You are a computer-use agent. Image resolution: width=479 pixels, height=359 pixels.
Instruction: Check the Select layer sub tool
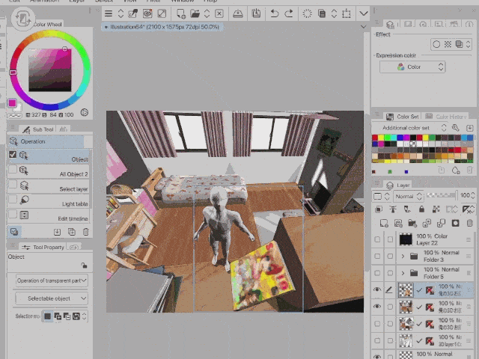coord(13,184)
